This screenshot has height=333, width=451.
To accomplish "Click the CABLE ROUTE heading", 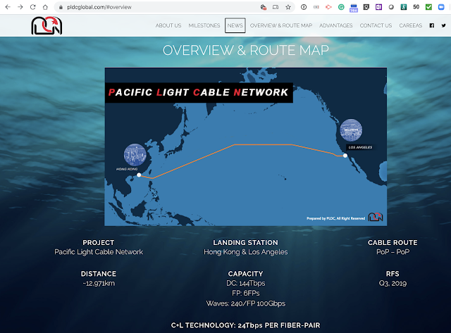I will (x=393, y=243).
